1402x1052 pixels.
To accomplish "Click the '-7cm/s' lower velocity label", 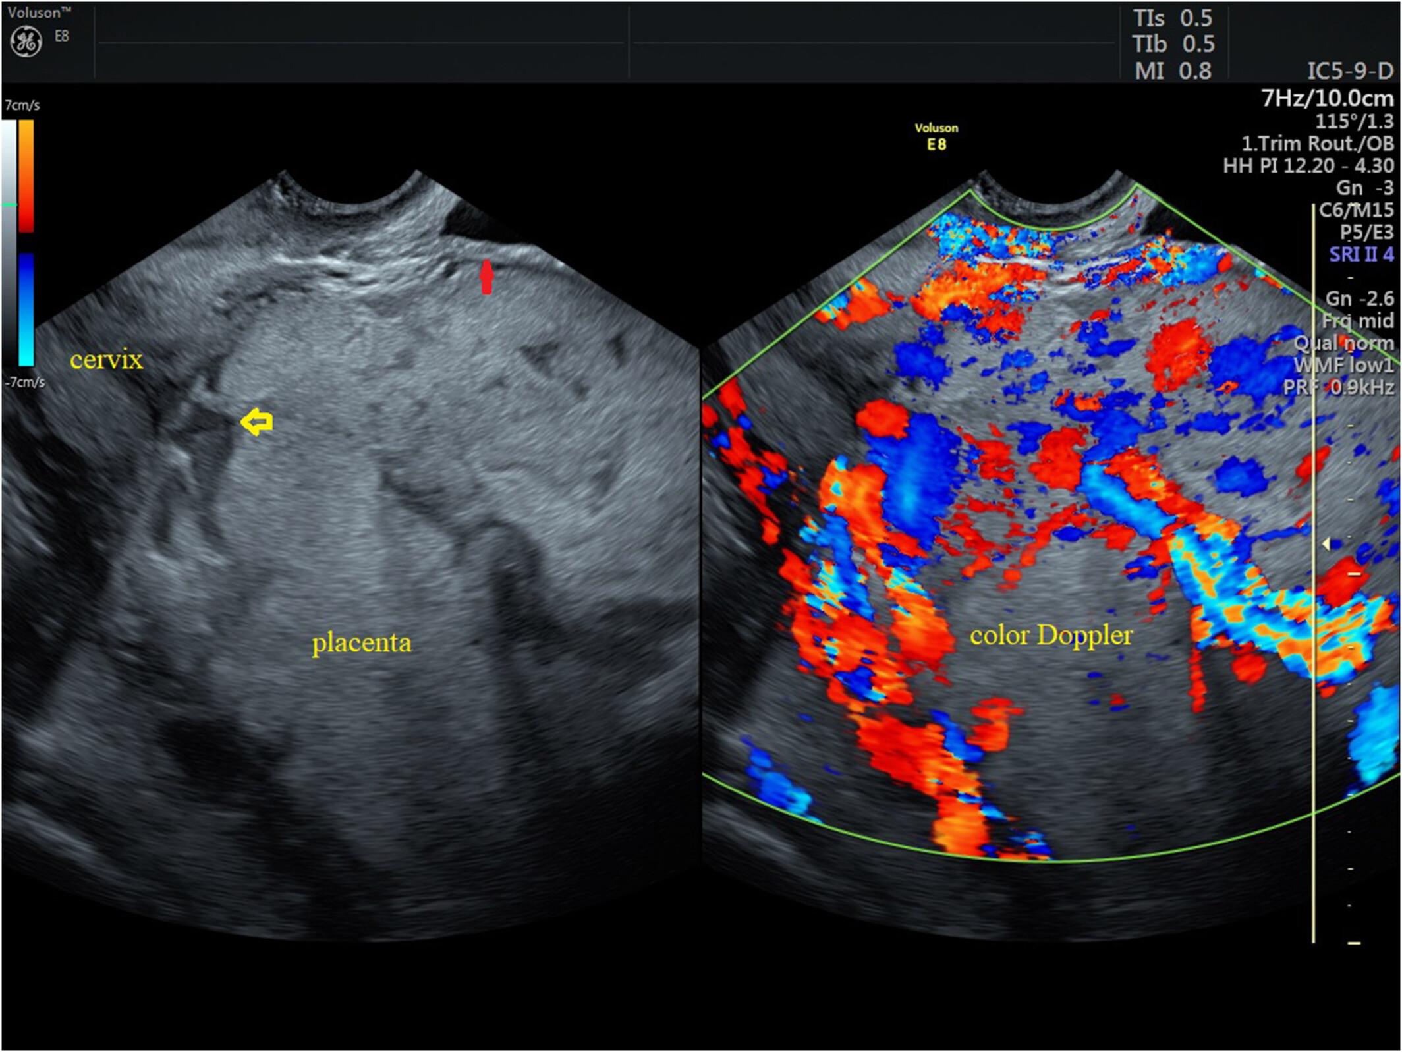I will 24,382.
